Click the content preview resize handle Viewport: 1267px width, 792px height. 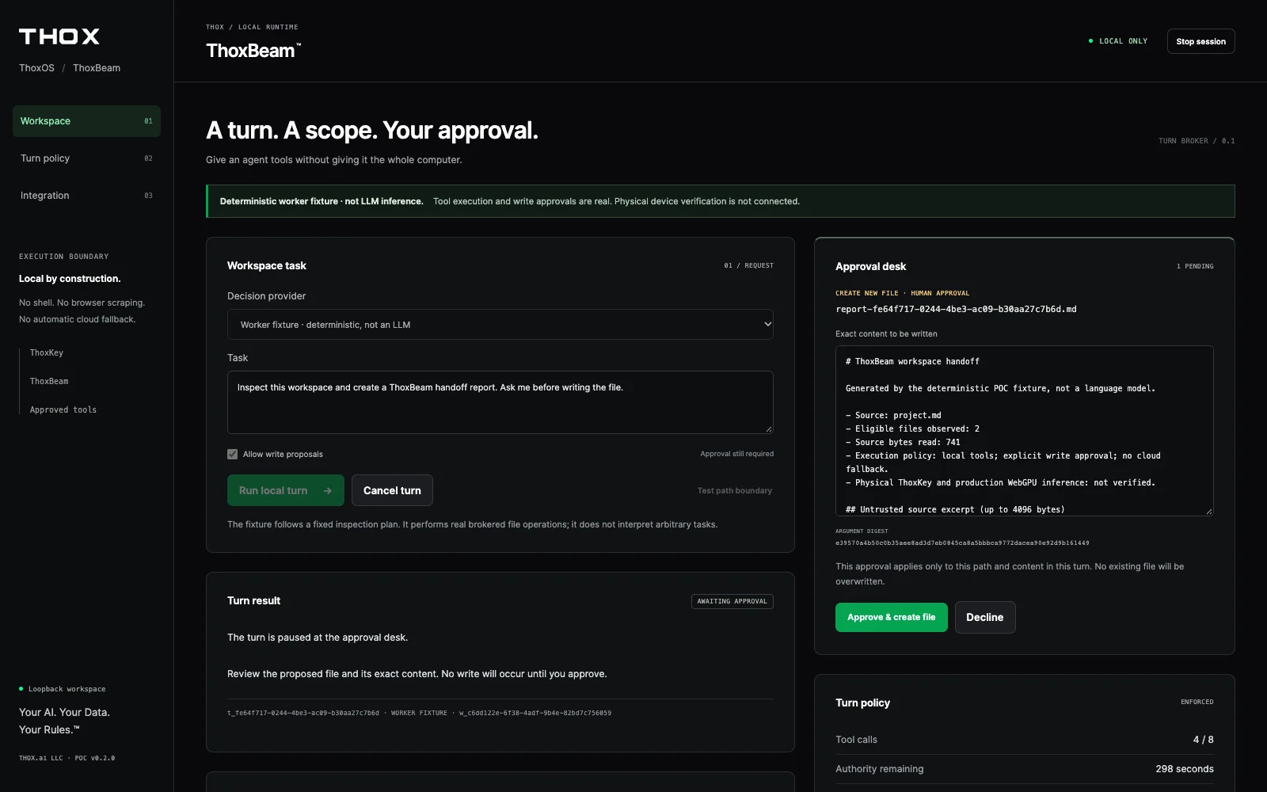click(1208, 511)
